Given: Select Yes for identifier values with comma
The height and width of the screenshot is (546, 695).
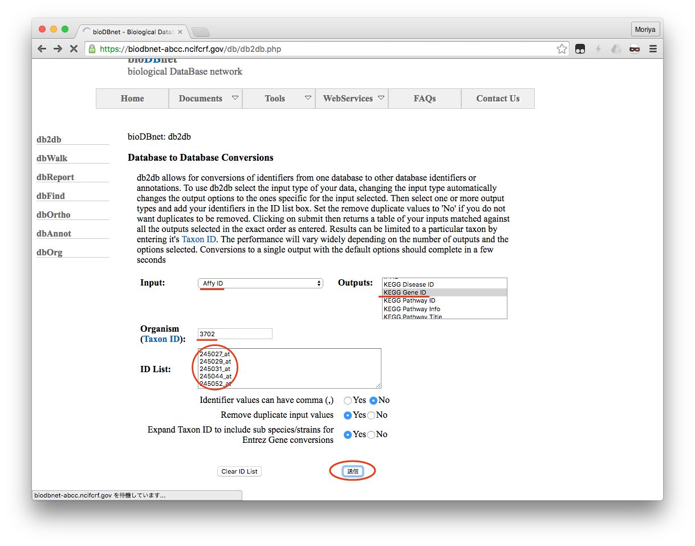Looking at the screenshot, I should 348,401.
